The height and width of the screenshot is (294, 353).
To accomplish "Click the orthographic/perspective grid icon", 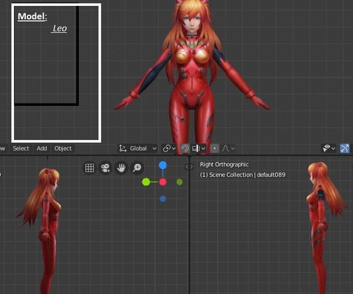I will pyautogui.click(x=89, y=168).
